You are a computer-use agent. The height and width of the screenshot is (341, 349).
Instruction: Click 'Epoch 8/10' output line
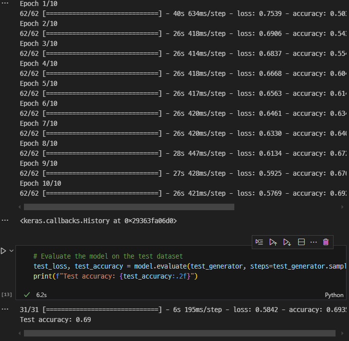click(x=38, y=143)
